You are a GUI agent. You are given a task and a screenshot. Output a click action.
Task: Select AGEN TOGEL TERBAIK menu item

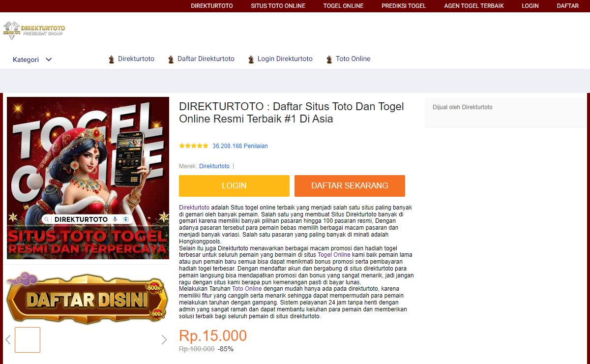pyautogui.click(x=474, y=6)
